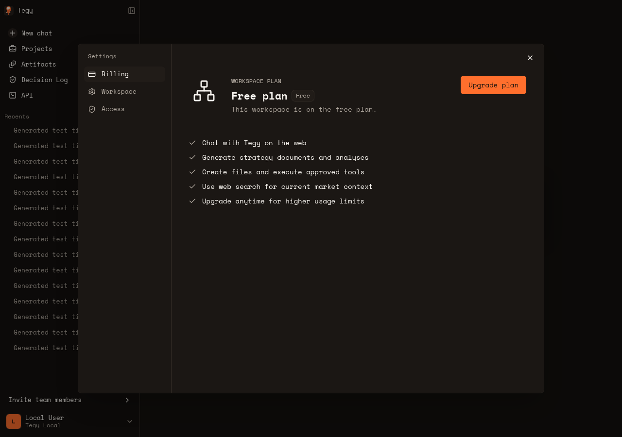Click the Workspace gear icon
The width and height of the screenshot is (622, 437).
pyautogui.click(x=92, y=92)
